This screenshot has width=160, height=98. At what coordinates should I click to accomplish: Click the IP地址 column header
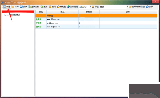(x=89, y=12)
